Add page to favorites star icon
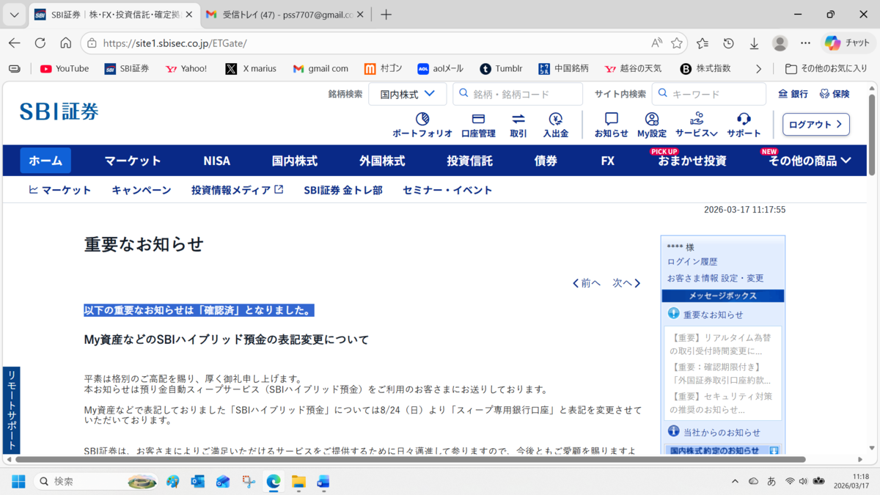 click(x=677, y=43)
